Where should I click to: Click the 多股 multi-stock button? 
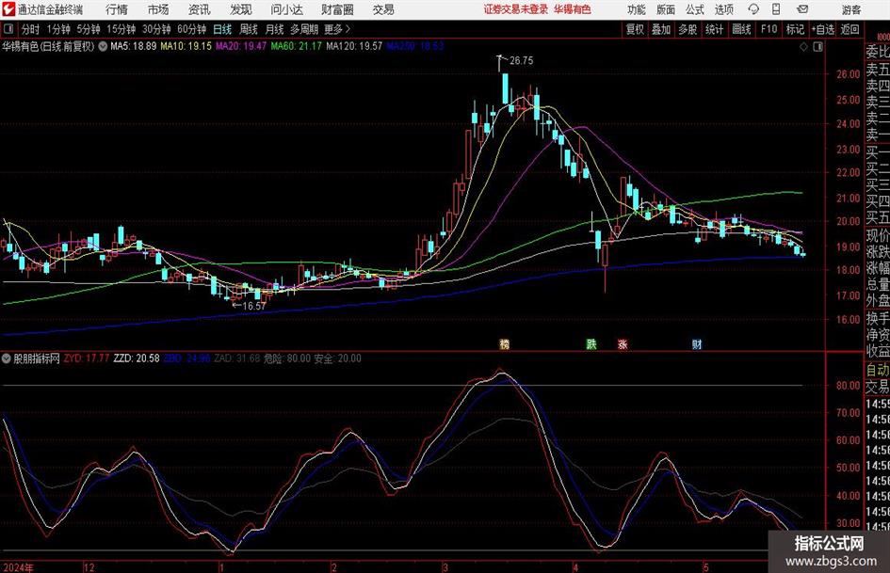tap(688, 29)
